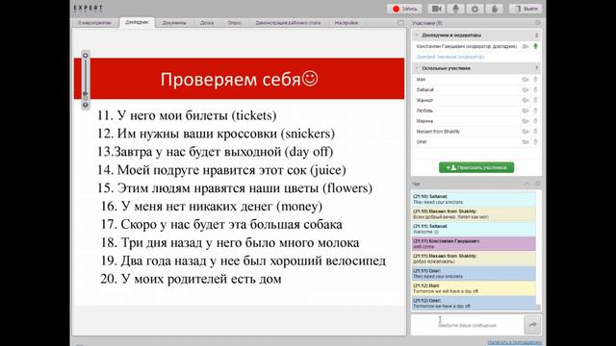Select Дмитрий moderator name in participants list
Image resolution: width=616 pixels, height=346 pixels.
click(450, 57)
